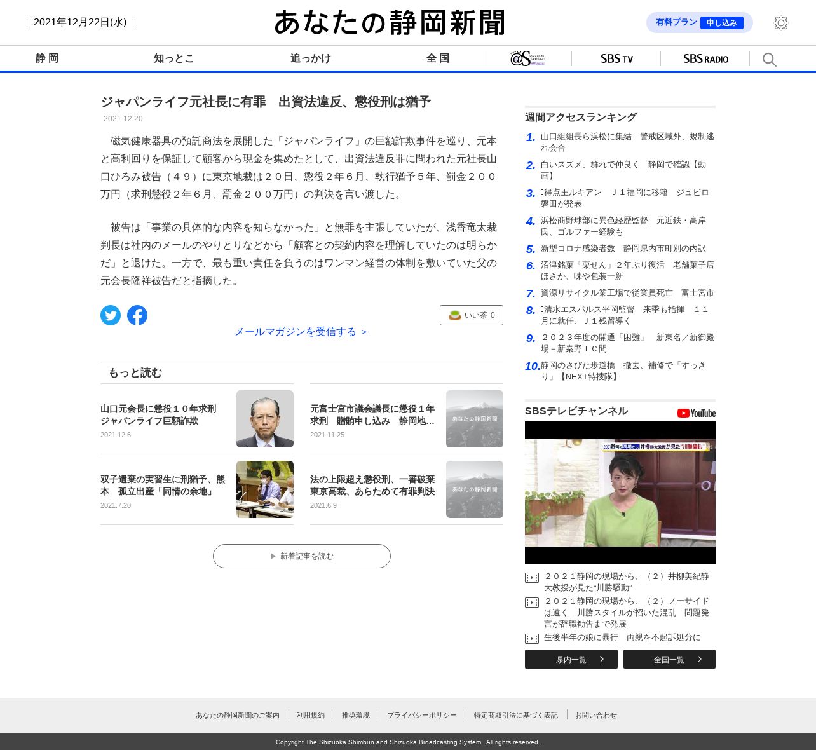Click video icon beside 生後半年の娘に暴行 item
The width and height of the screenshot is (816, 750).
532,639
